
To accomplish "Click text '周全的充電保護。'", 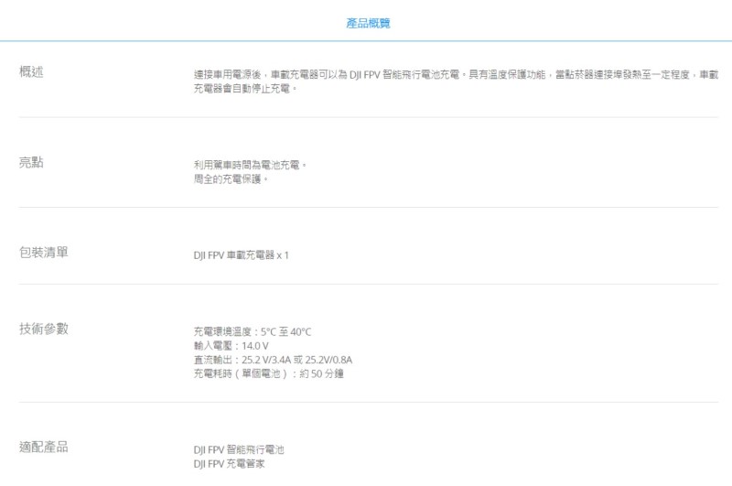I will 231,178.
